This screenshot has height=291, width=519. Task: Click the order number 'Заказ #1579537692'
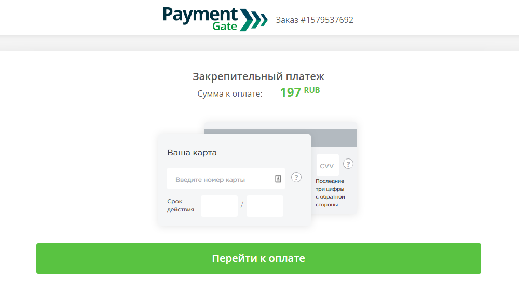click(x=315, y=20)
